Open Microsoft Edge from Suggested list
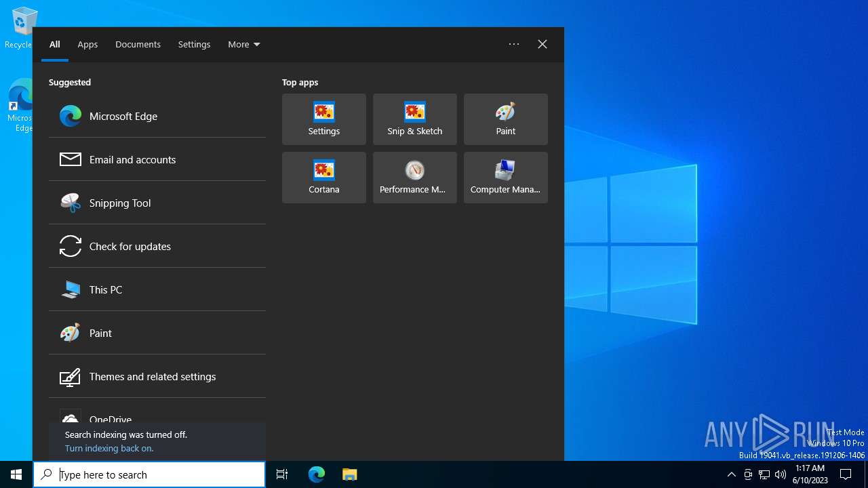 (157, 116)
